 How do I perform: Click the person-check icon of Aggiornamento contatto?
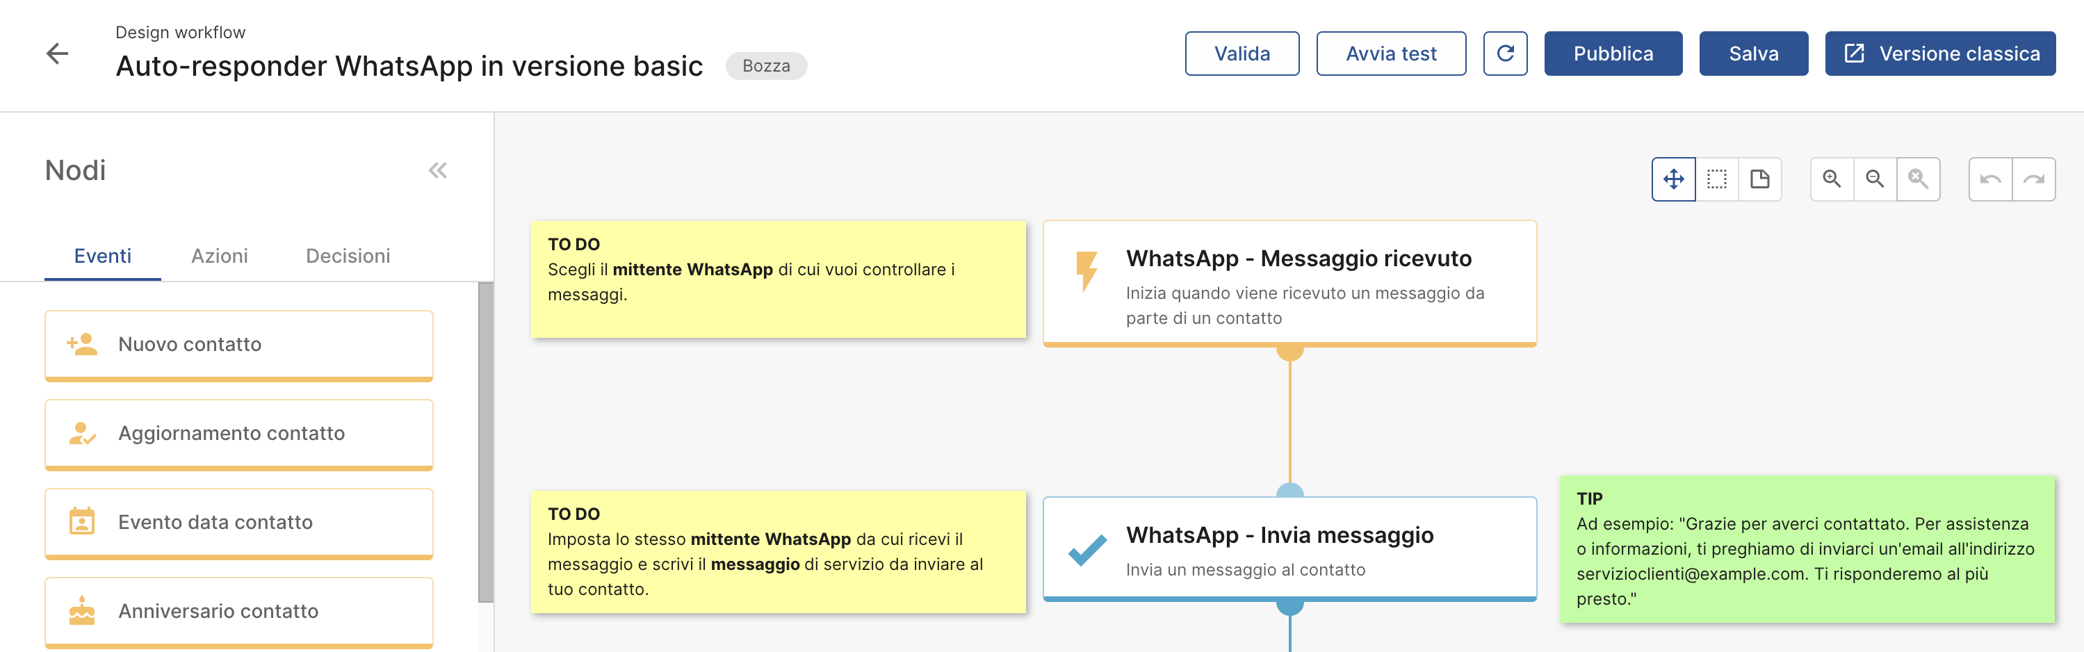[82, 434]
